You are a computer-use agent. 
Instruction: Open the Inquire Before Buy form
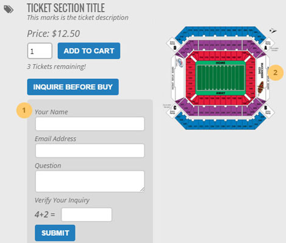tap(73, 87)
